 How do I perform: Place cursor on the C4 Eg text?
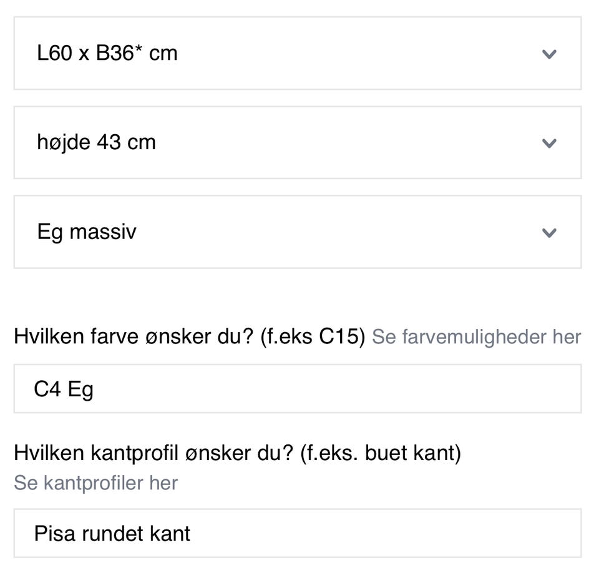64,389
